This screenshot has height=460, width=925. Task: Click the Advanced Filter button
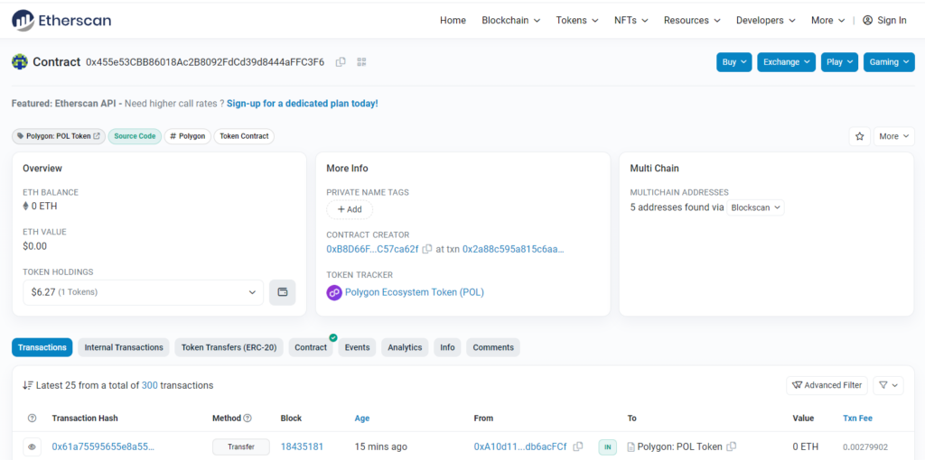(x=827, y=385)
